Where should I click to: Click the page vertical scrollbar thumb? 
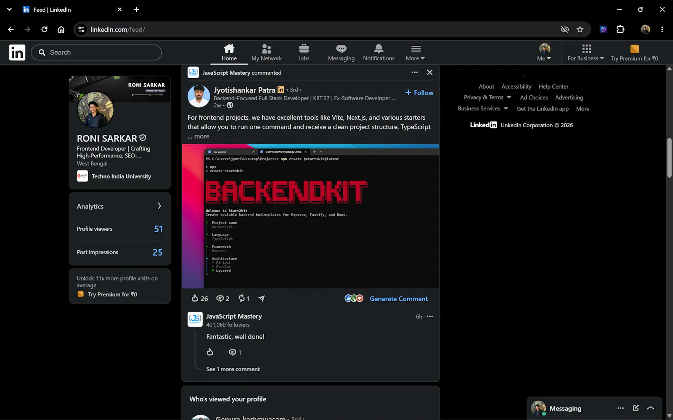click(669, 158)
